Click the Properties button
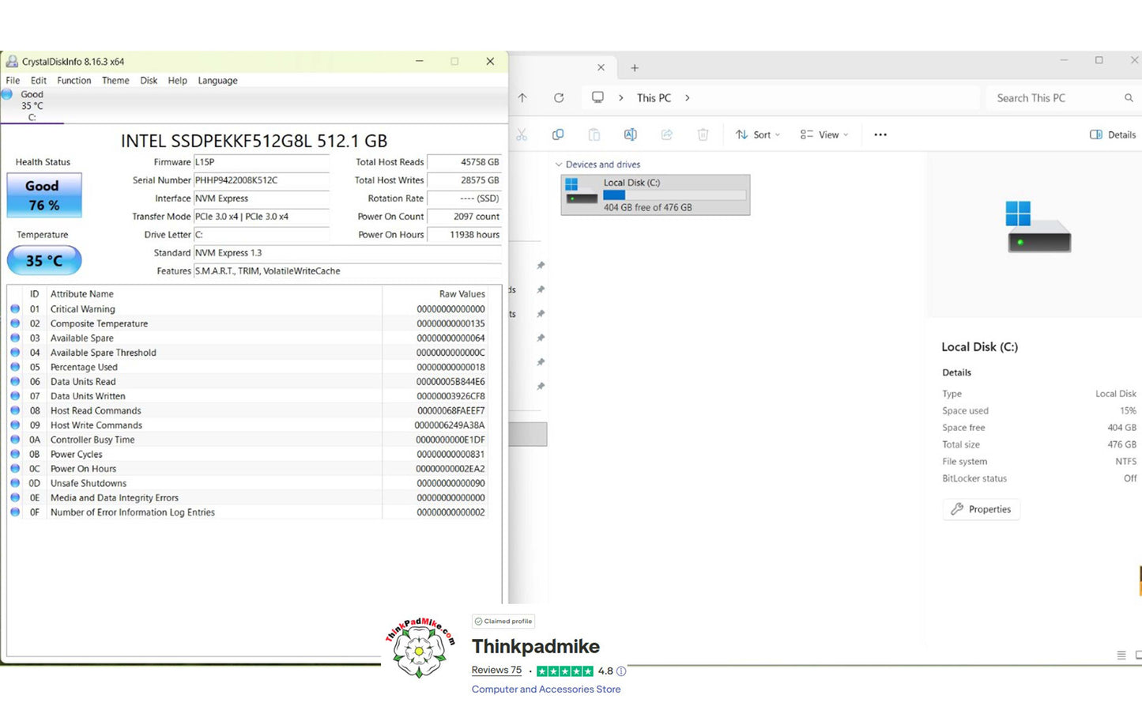 coord(981,509)
